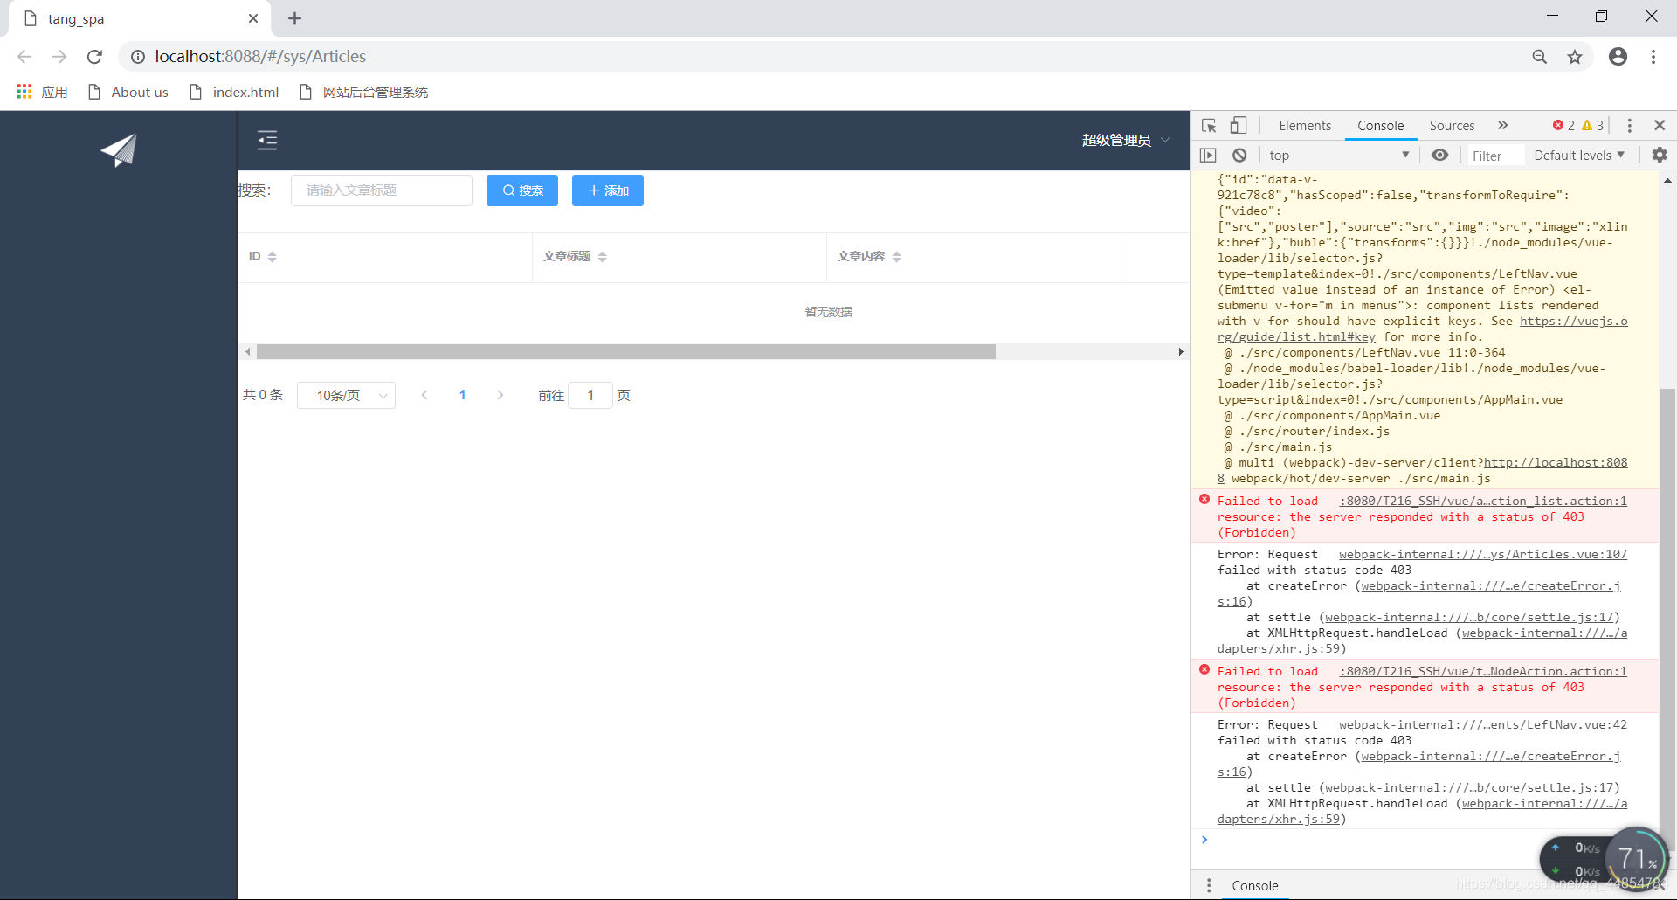Go to next page in pagination
1677x900 pixels.
(500, 395)
